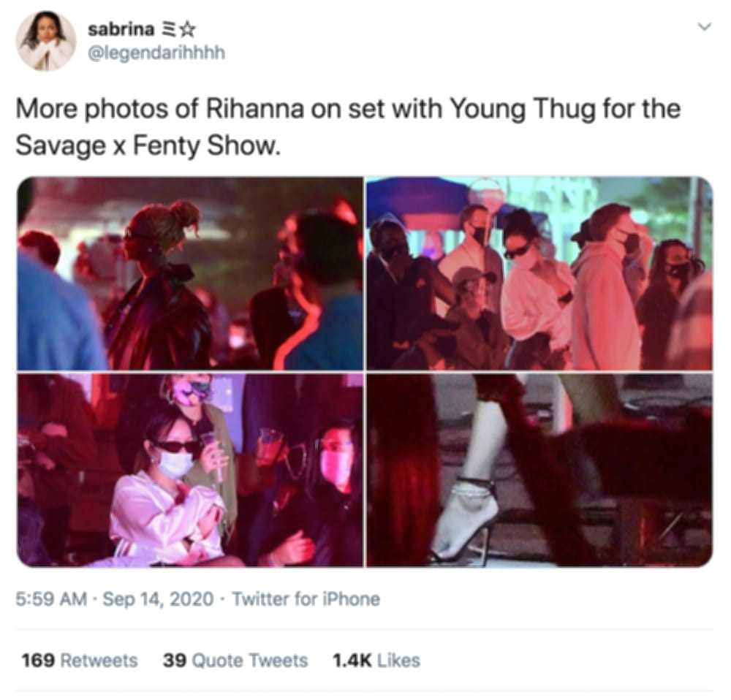Click the Sep 14, 2020 date

click(x=158, y=599)
